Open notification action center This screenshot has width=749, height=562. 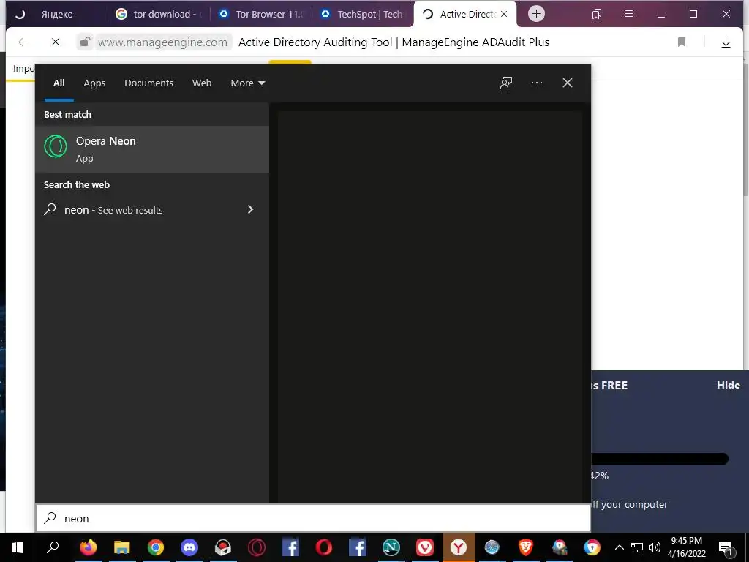coord(726,547)
